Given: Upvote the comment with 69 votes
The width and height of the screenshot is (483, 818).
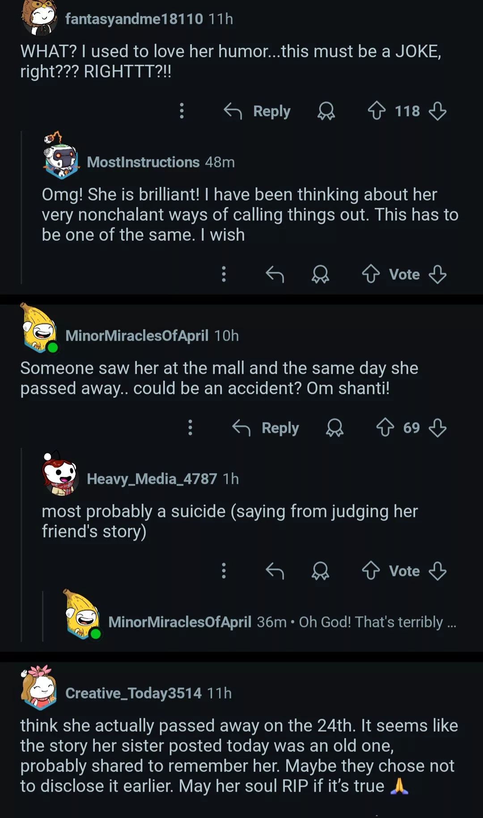Looking at the screenshot, I should (385, 428).
